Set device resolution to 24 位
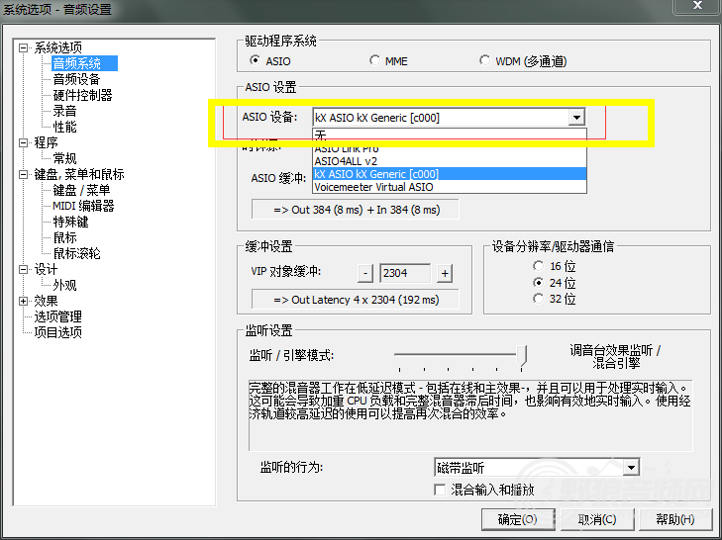 pos(538,283)
